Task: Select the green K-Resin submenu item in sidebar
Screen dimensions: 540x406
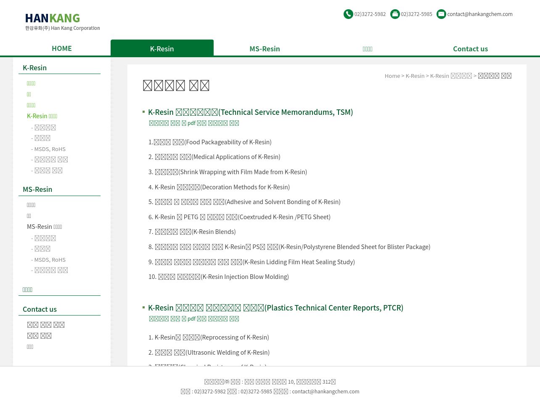Action: [x=42, y=116]
